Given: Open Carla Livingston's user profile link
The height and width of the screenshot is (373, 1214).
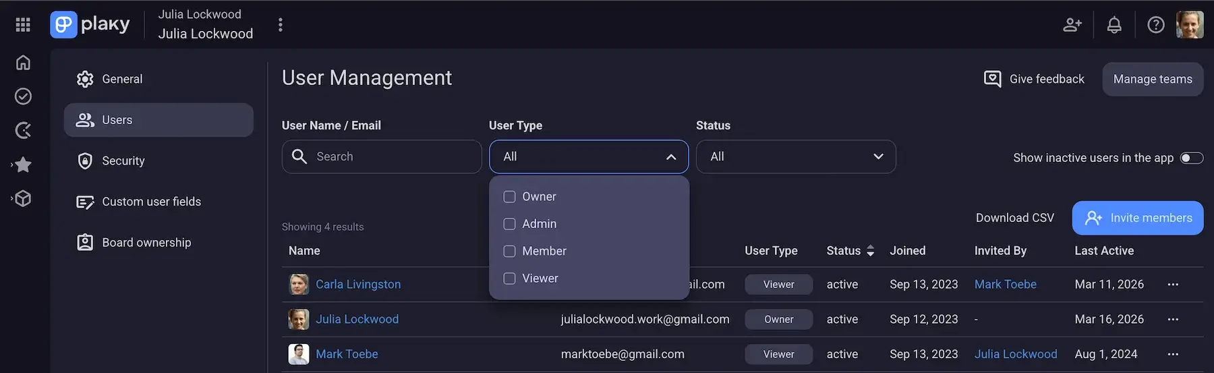Looking at the screenshot, I should pyautogui.click(x=358, y=285).
